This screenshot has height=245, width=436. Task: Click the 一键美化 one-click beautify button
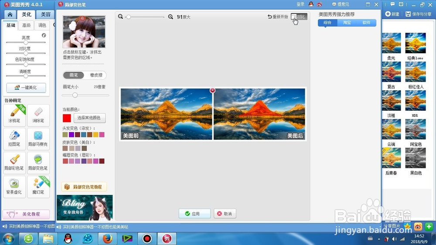(x=26, y=87)
